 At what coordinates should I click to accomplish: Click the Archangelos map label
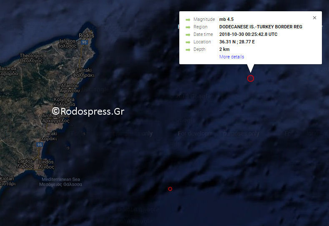point(55,118)
